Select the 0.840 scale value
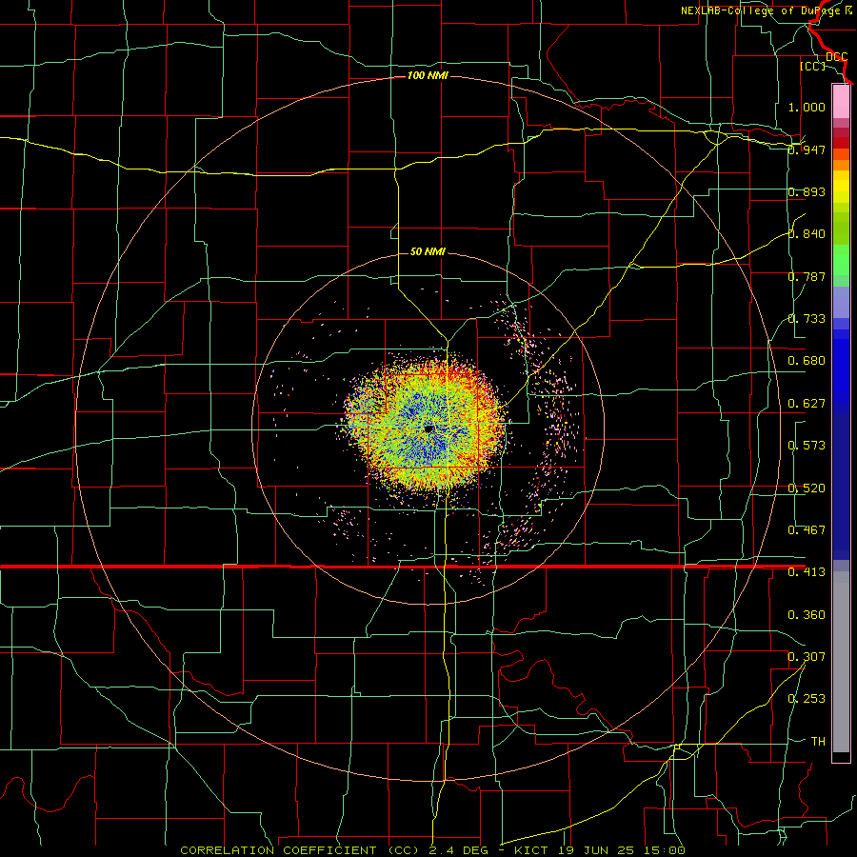This screenshot has height=857, width=857. coord(807,234)
